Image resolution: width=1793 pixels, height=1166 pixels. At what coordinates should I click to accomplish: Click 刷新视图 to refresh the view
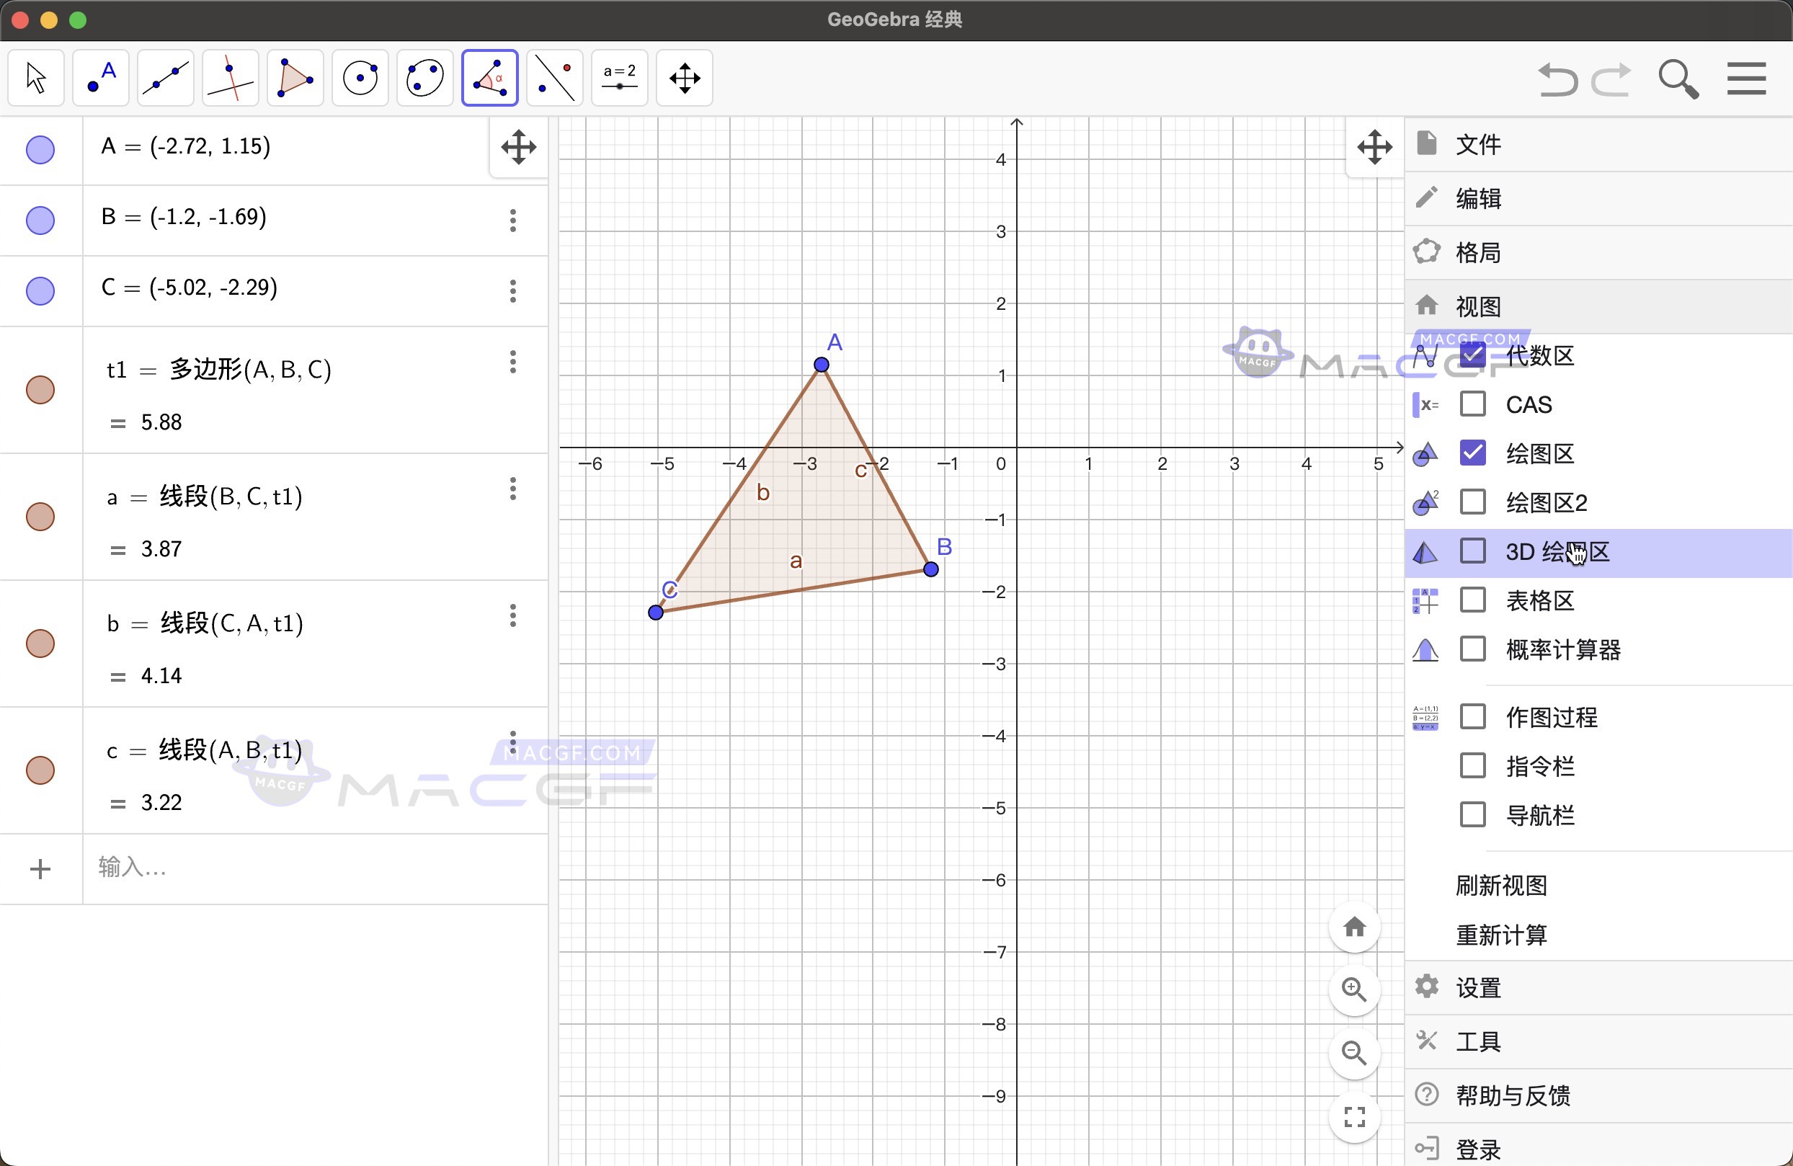[1501, 886]
